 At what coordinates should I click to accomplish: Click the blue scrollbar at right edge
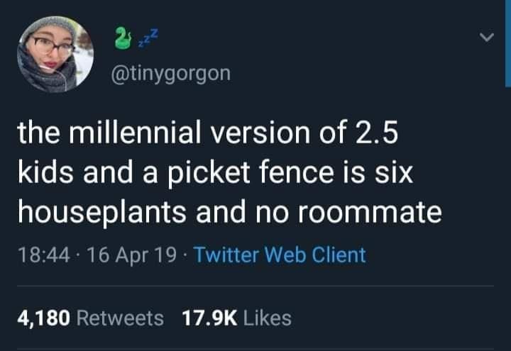point(507,43)
